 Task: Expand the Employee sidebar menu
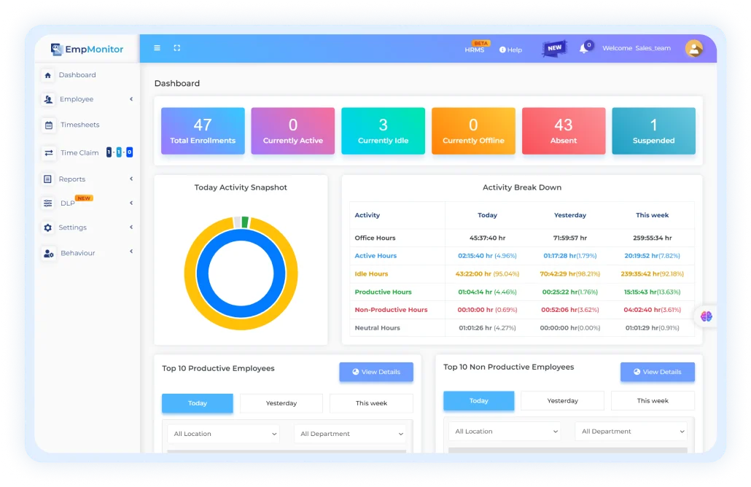click(87, 99)
